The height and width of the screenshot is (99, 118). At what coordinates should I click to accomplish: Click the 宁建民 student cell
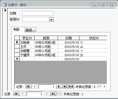(x=27, y=55)
